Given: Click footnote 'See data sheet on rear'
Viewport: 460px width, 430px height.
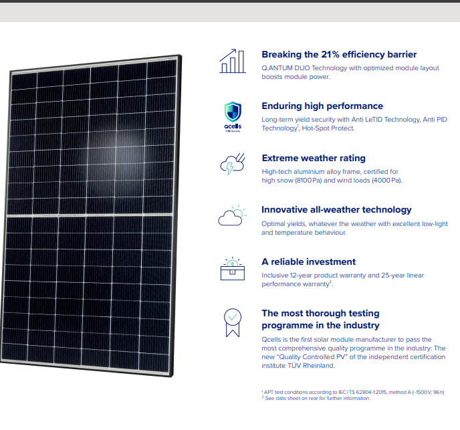Looking at the screenshot, I should click(x=292, y=398).
